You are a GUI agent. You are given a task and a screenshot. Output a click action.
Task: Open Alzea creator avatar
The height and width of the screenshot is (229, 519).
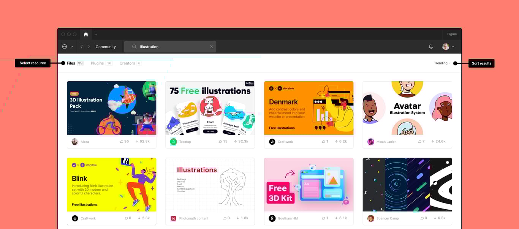pyautogui.click(x=75, y=142)
